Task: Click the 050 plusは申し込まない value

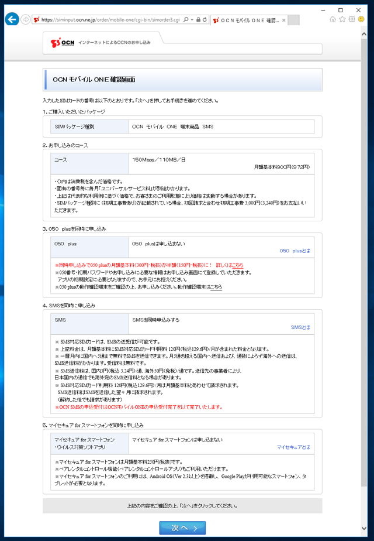Action: [x=158, y=244]
